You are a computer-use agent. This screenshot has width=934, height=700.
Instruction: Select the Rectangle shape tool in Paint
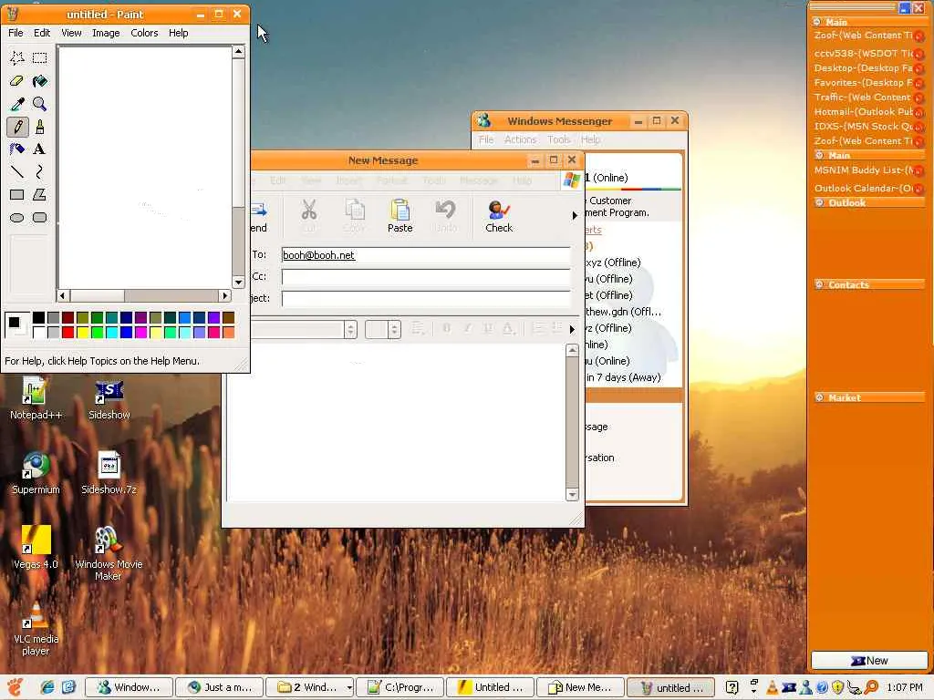(x=17, y=195)
